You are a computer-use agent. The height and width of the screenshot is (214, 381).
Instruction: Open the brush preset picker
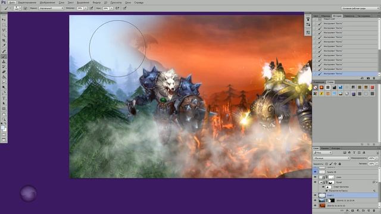[17, 8]
